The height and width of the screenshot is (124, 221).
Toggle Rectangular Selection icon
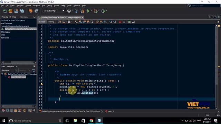click(92, 22)
